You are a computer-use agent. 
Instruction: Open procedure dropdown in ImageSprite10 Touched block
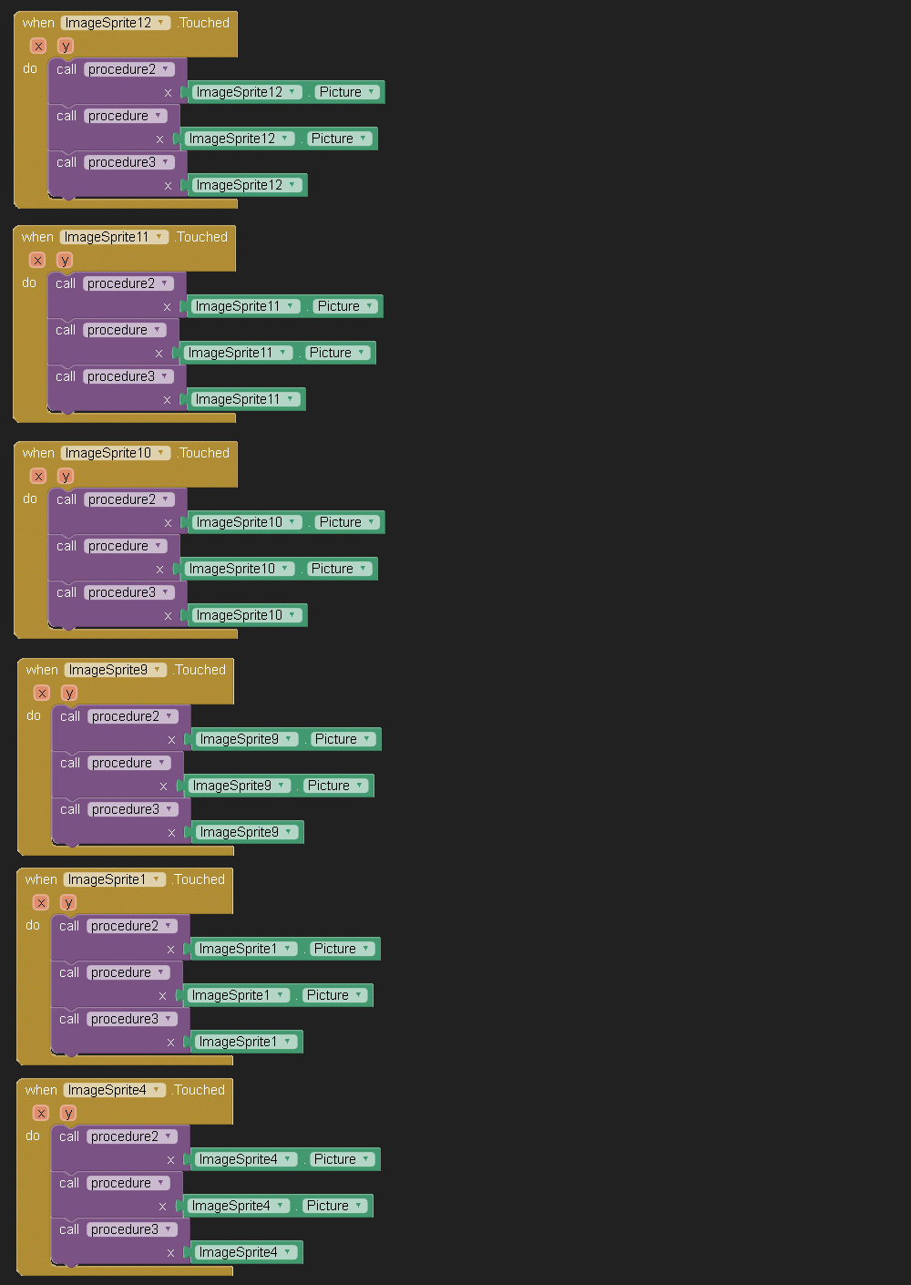tap(159, 546)
